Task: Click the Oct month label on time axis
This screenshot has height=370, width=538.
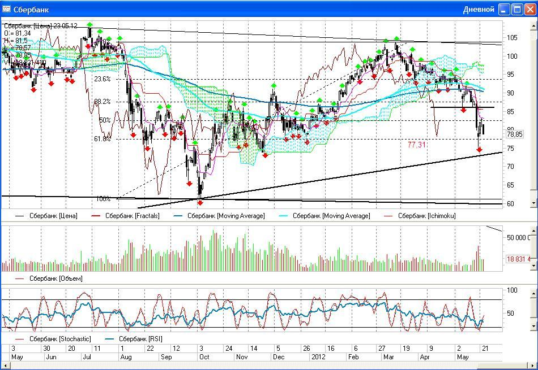Action: click(x=204, y=357)
